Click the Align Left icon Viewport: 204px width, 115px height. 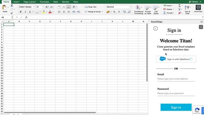[x=59, y=12]
